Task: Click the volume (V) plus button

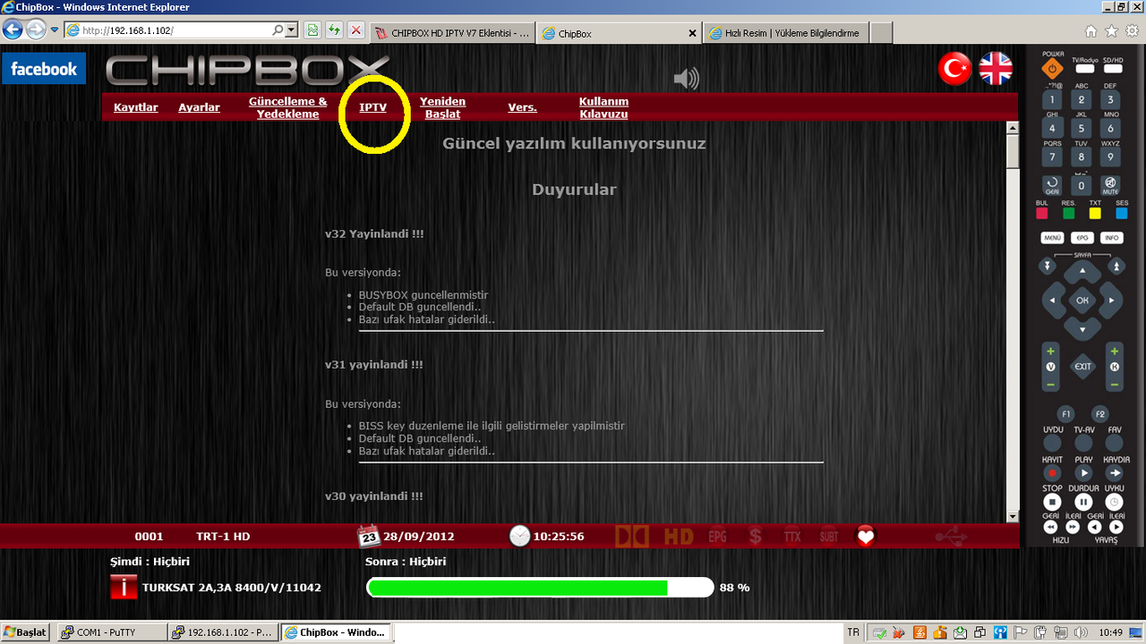Action: point(1050,351)
